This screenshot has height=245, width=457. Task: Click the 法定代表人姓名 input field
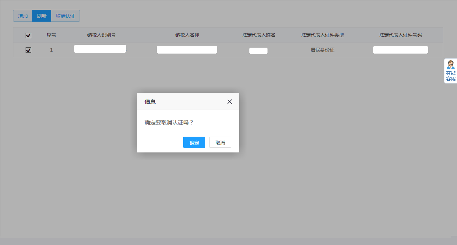pyautogui.click(x=258, y=50)
